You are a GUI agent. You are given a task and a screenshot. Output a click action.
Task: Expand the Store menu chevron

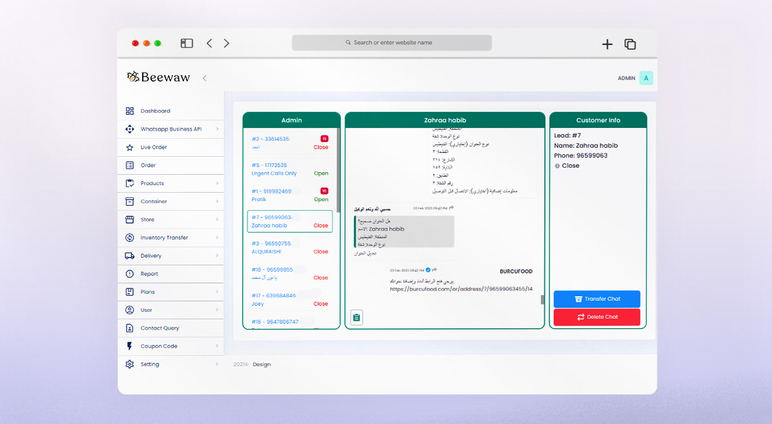pos(218,219)
